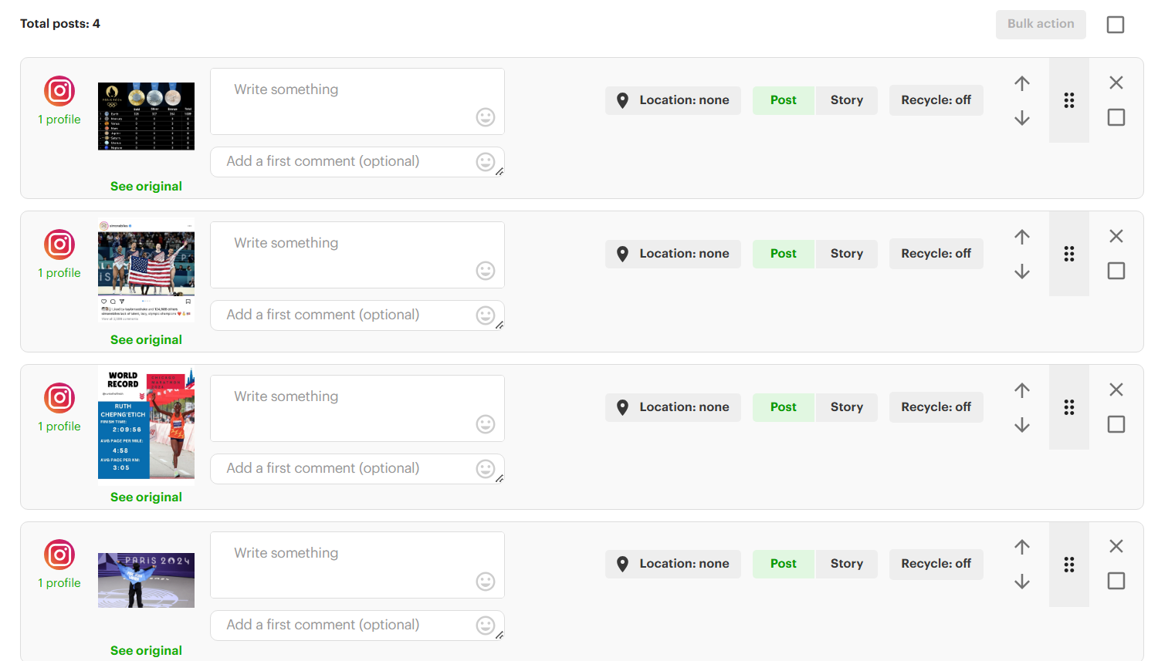Move the medal table post up

coord(1022,83)
